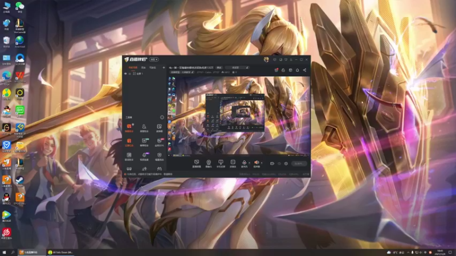The image size is (456, 256).
Task: Toggle visibility eye of 全屏1 source
Action: pos(125,74)
